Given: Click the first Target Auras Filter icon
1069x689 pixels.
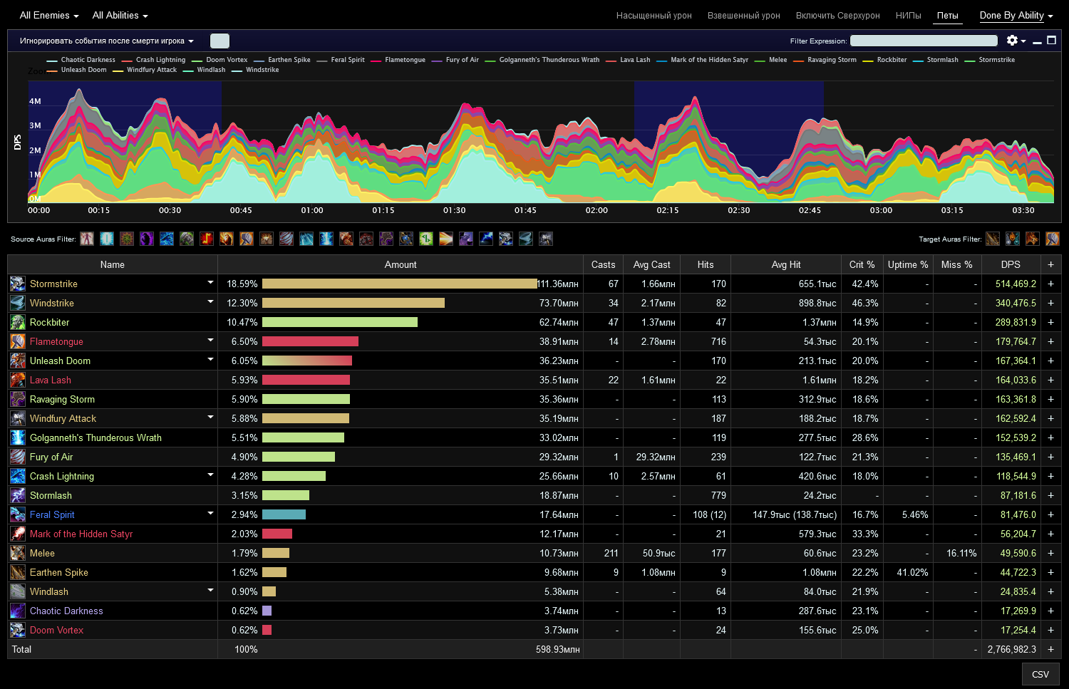Looking at the screenshot, I should click(x=993, y=239).
